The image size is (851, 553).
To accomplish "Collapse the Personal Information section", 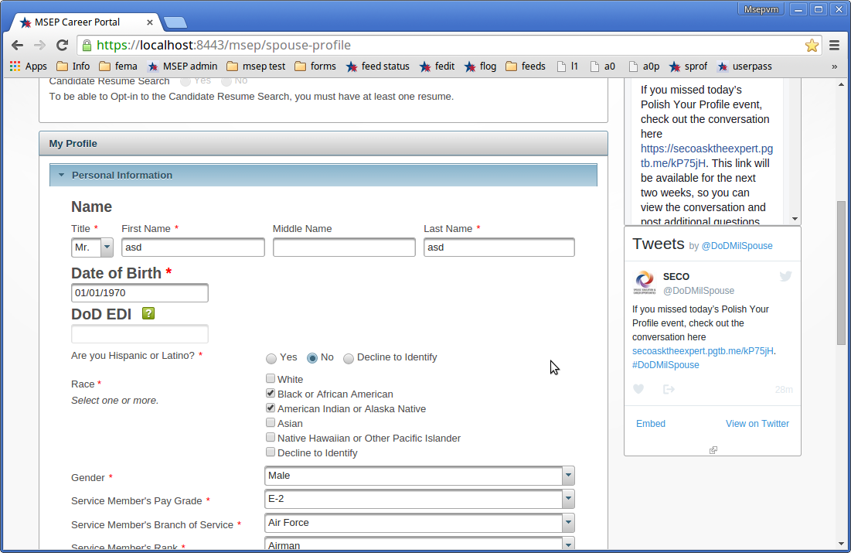I will coord(323,175).
